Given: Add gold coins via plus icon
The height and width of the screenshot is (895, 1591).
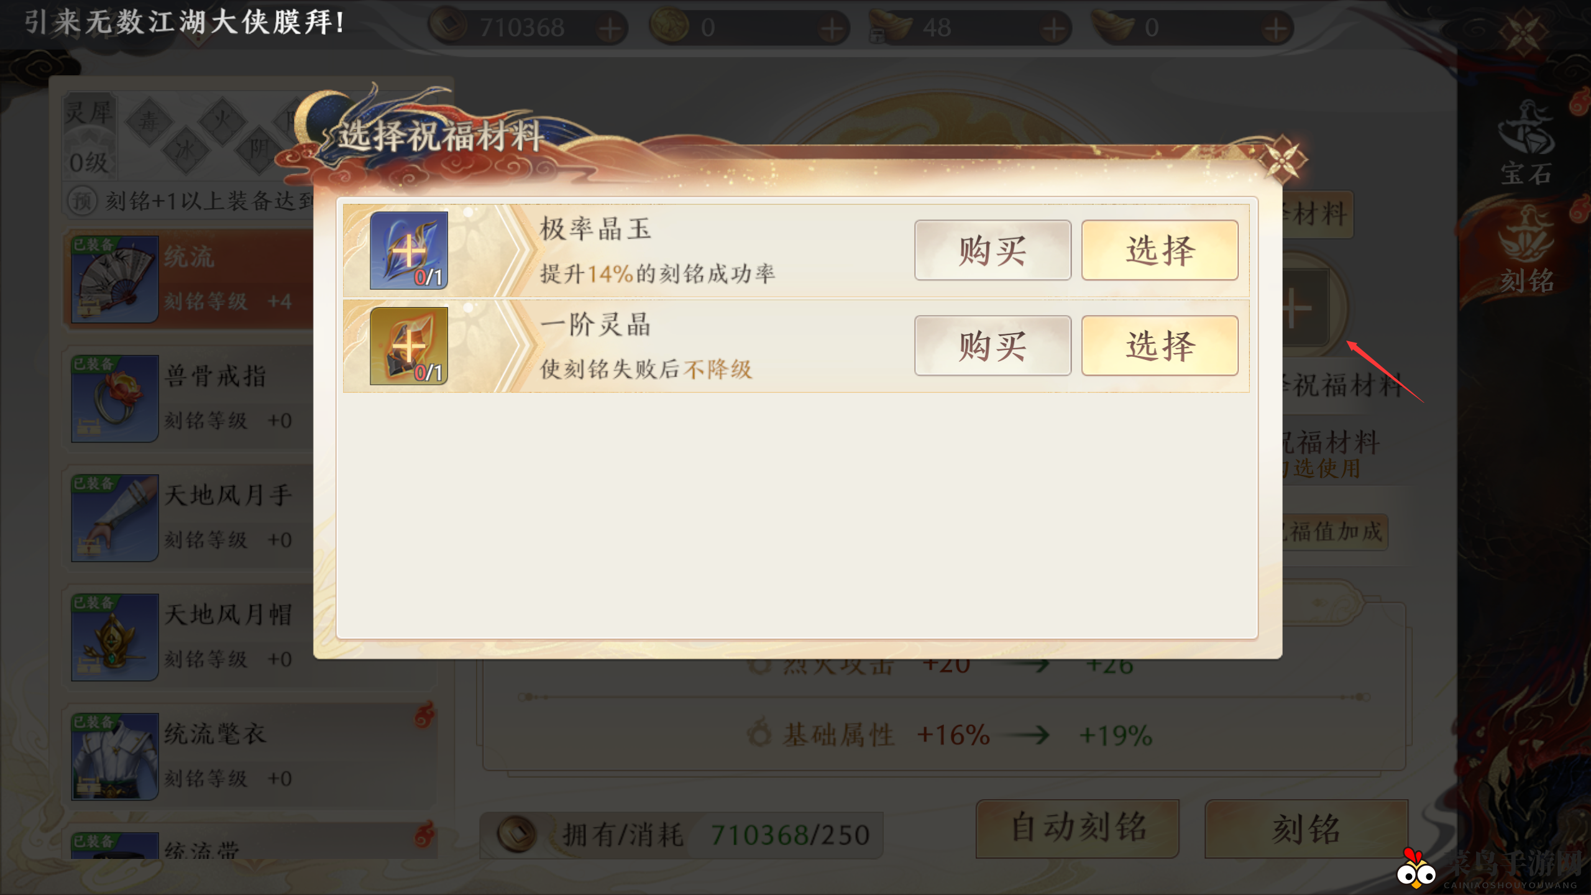Looking at the screenshot, I should tap(831, 28).
